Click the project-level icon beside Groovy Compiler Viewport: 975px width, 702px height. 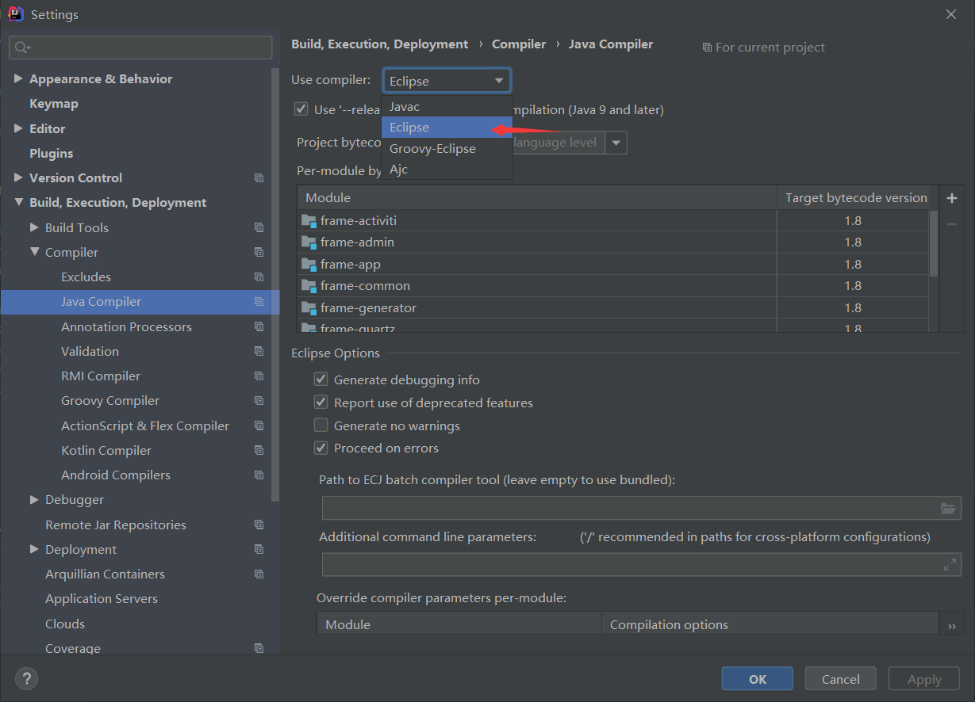[259, 401]
